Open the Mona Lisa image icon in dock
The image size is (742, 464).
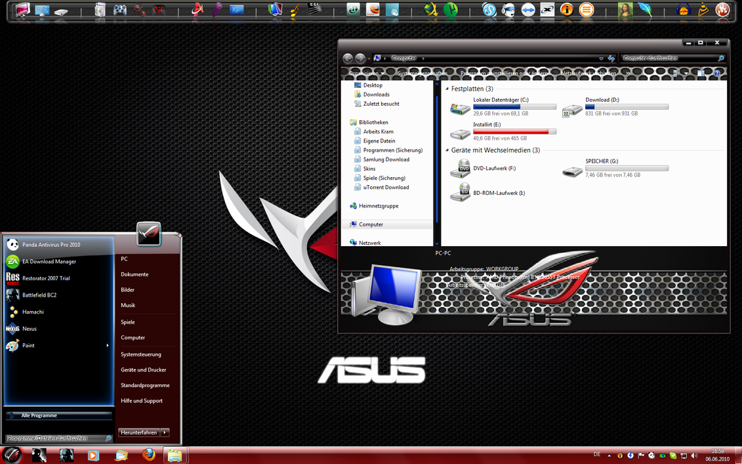(x=625, y=9)
